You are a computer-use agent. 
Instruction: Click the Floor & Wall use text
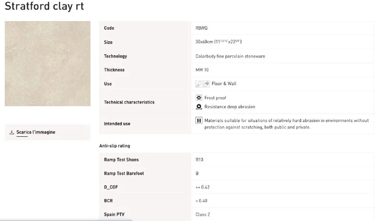[224, 84]
